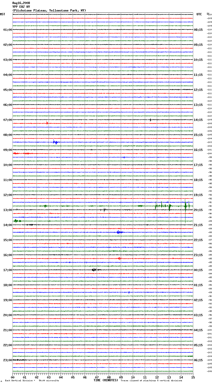This screenshot has height=384, width=213.
Task: Select the "01:00" MST time label
Action: point(8,30)
